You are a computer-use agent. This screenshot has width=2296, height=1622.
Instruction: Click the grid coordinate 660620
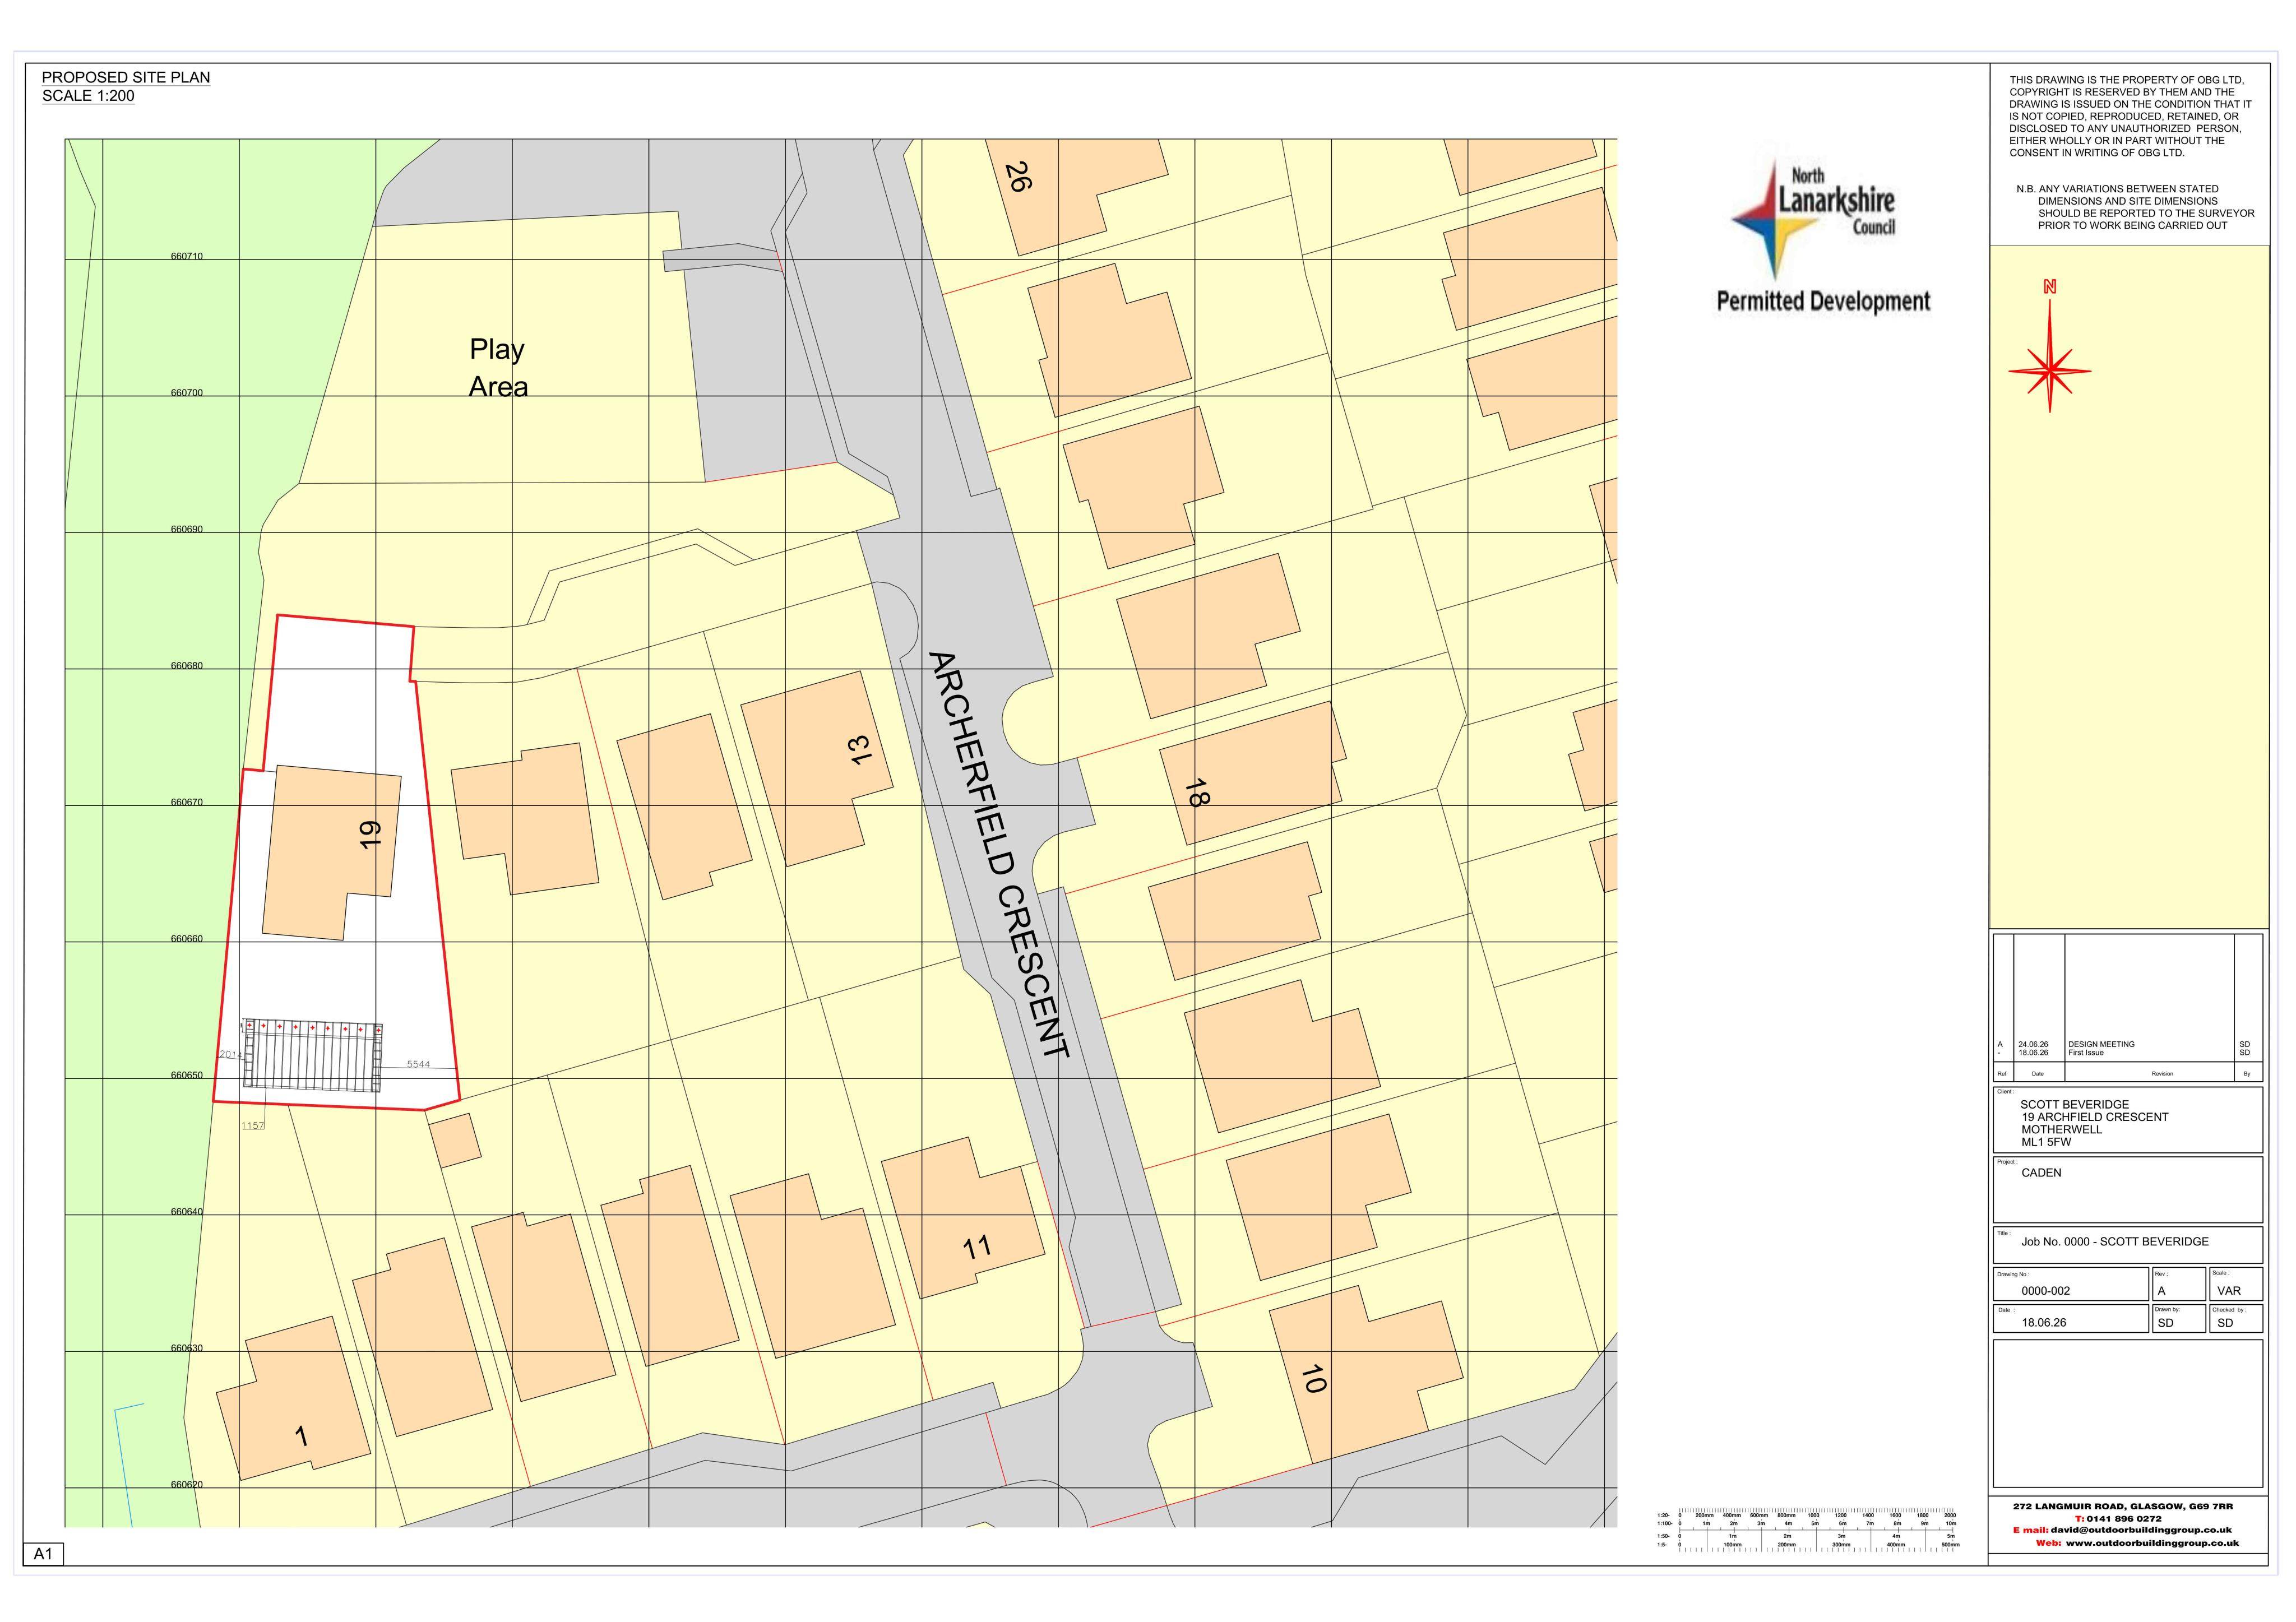click(186, 1485)
